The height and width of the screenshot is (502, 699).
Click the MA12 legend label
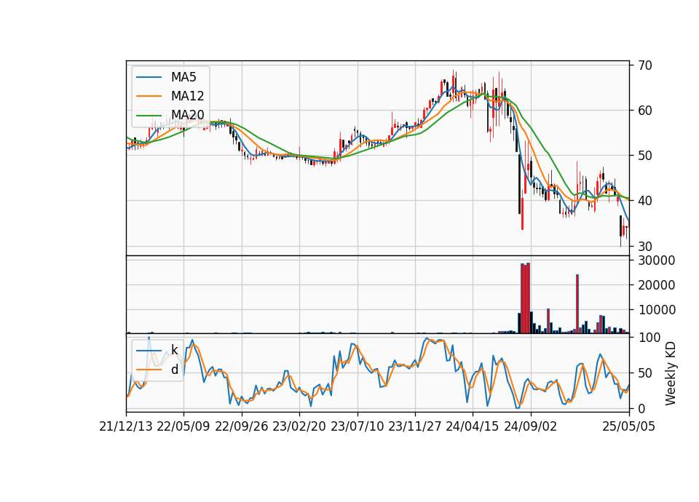click(x=187, y=96)
